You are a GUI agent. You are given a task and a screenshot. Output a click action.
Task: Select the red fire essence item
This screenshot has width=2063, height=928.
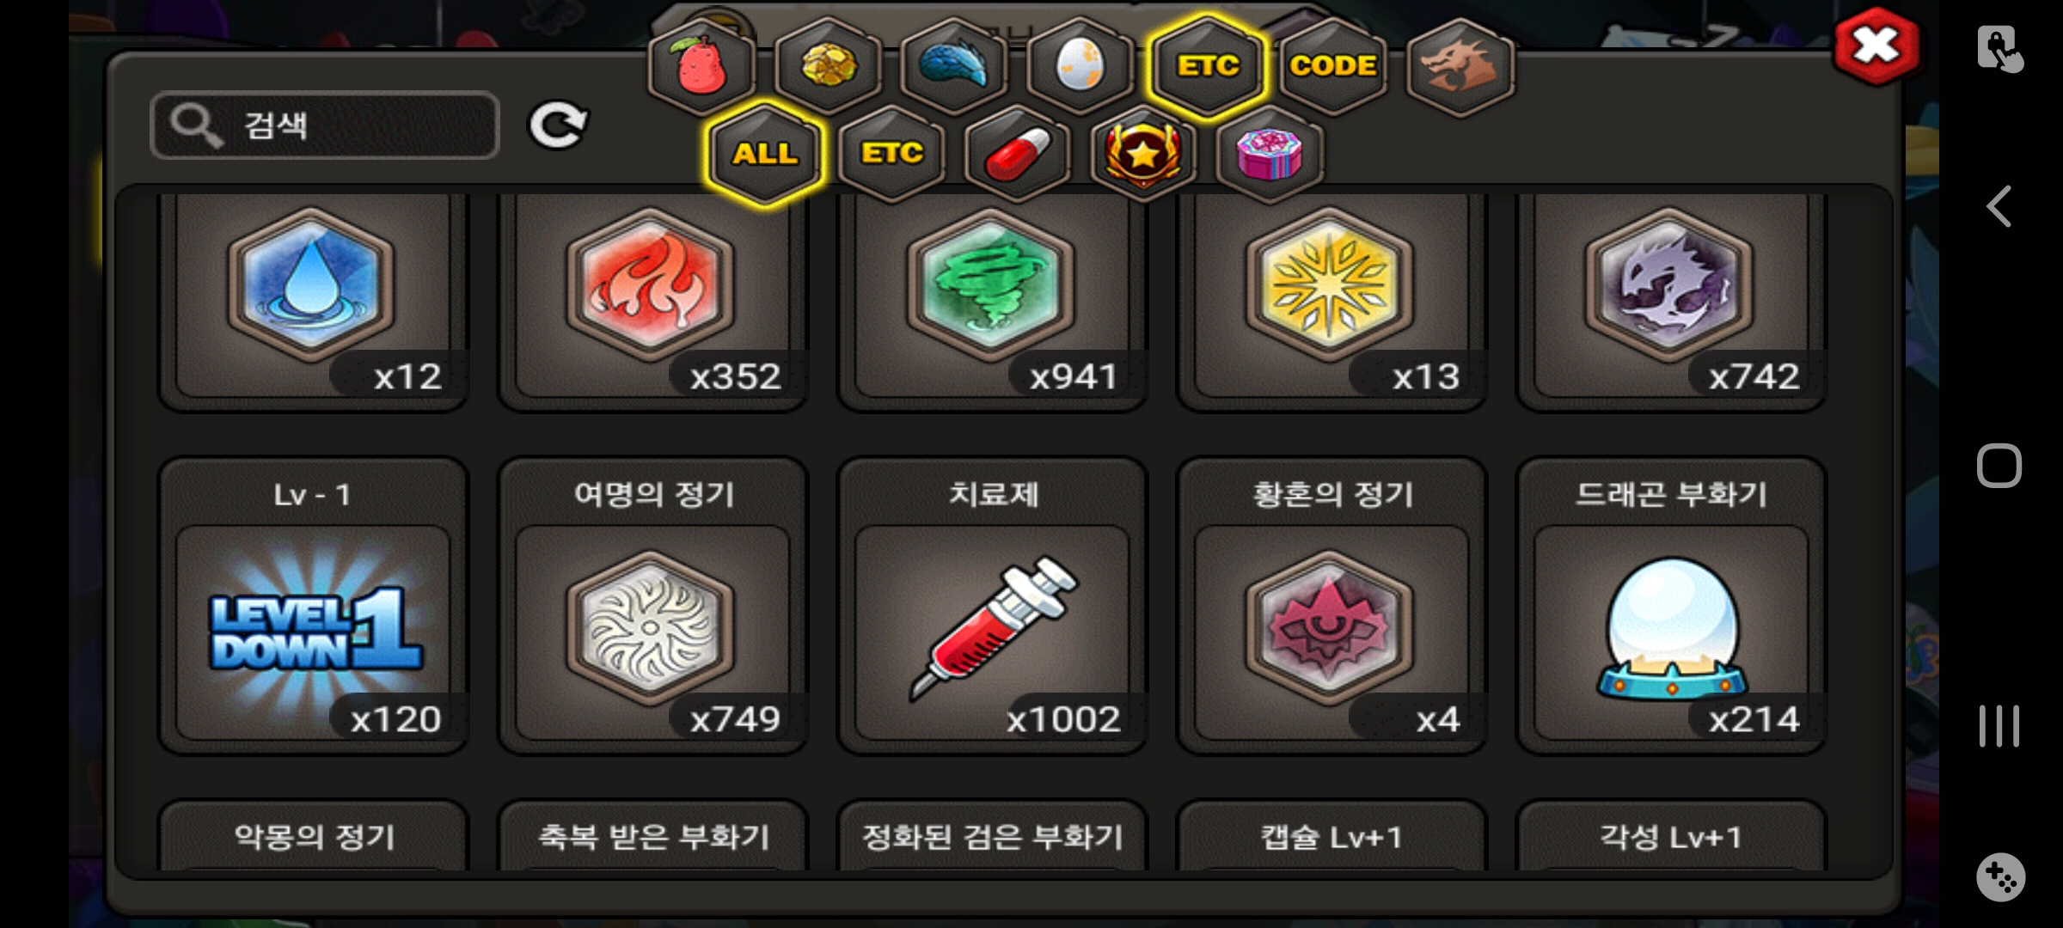click(x=652, y=296)
